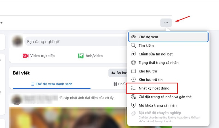The image size is (219, 128).
Task: Click 'đã cập nhật ảnh đại diện của cô ấy.' text
Action: coord(87,98)
